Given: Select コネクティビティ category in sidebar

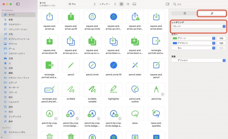Looking at the screenshot, I should point(18,53).
